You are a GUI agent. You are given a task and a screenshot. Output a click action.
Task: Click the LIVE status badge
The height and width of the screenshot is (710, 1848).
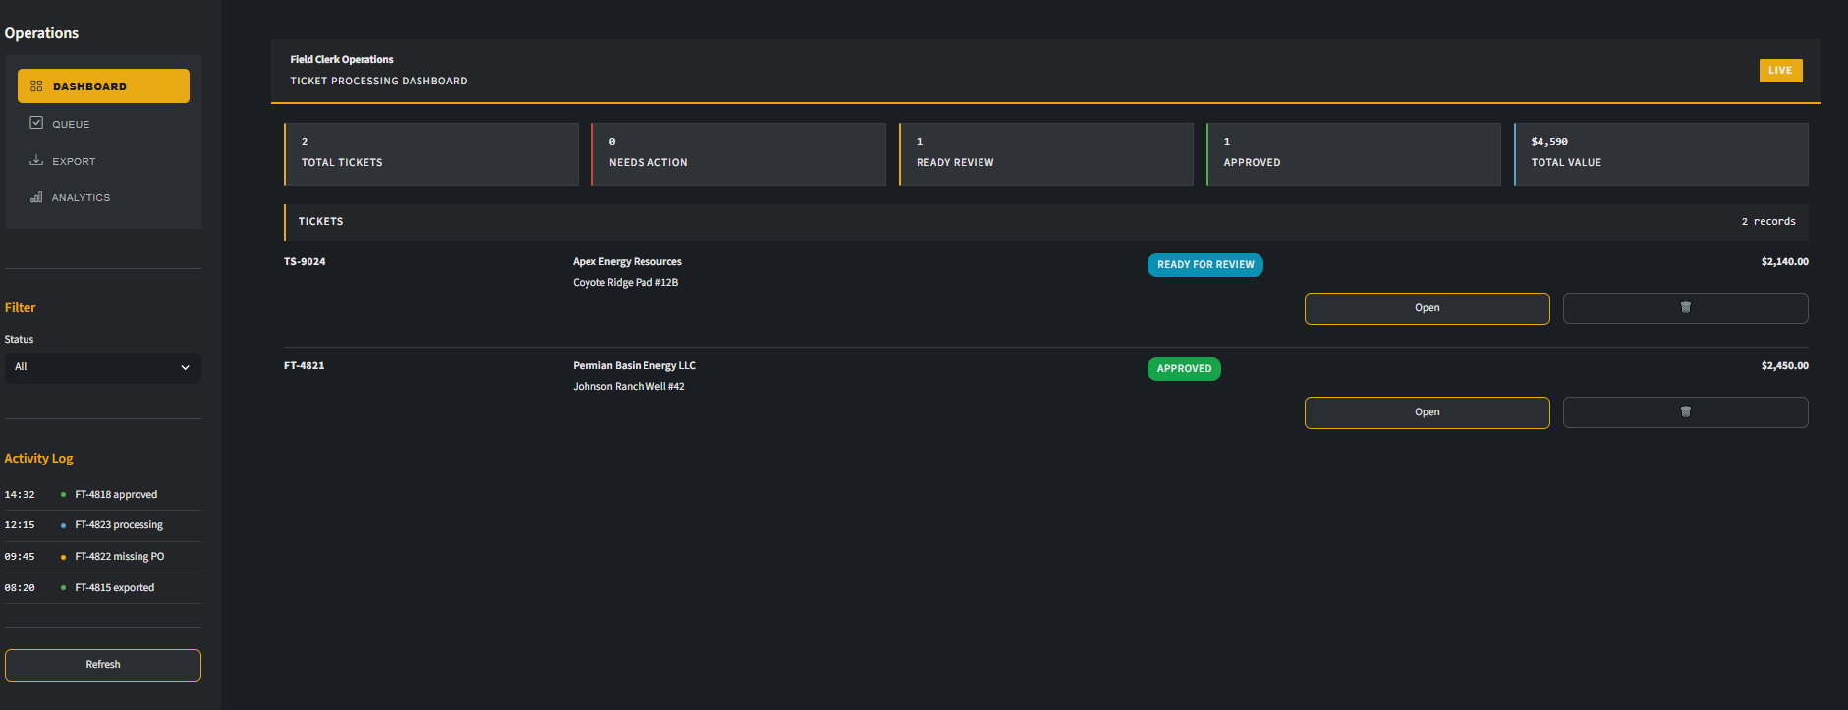click(1779, 71)
